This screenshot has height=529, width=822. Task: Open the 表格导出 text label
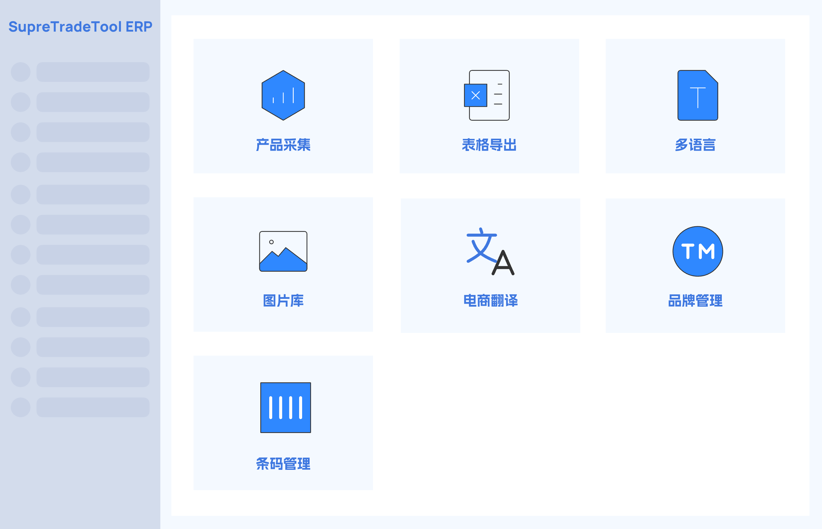pyautogui.click(x=489, y=145)
